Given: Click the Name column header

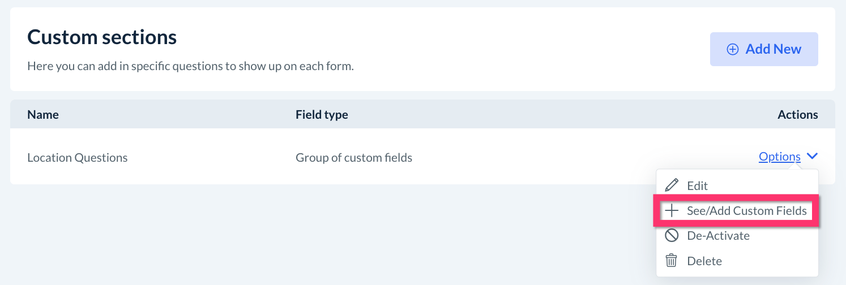Looking at the screenshot, I should (x=43, y=115).
